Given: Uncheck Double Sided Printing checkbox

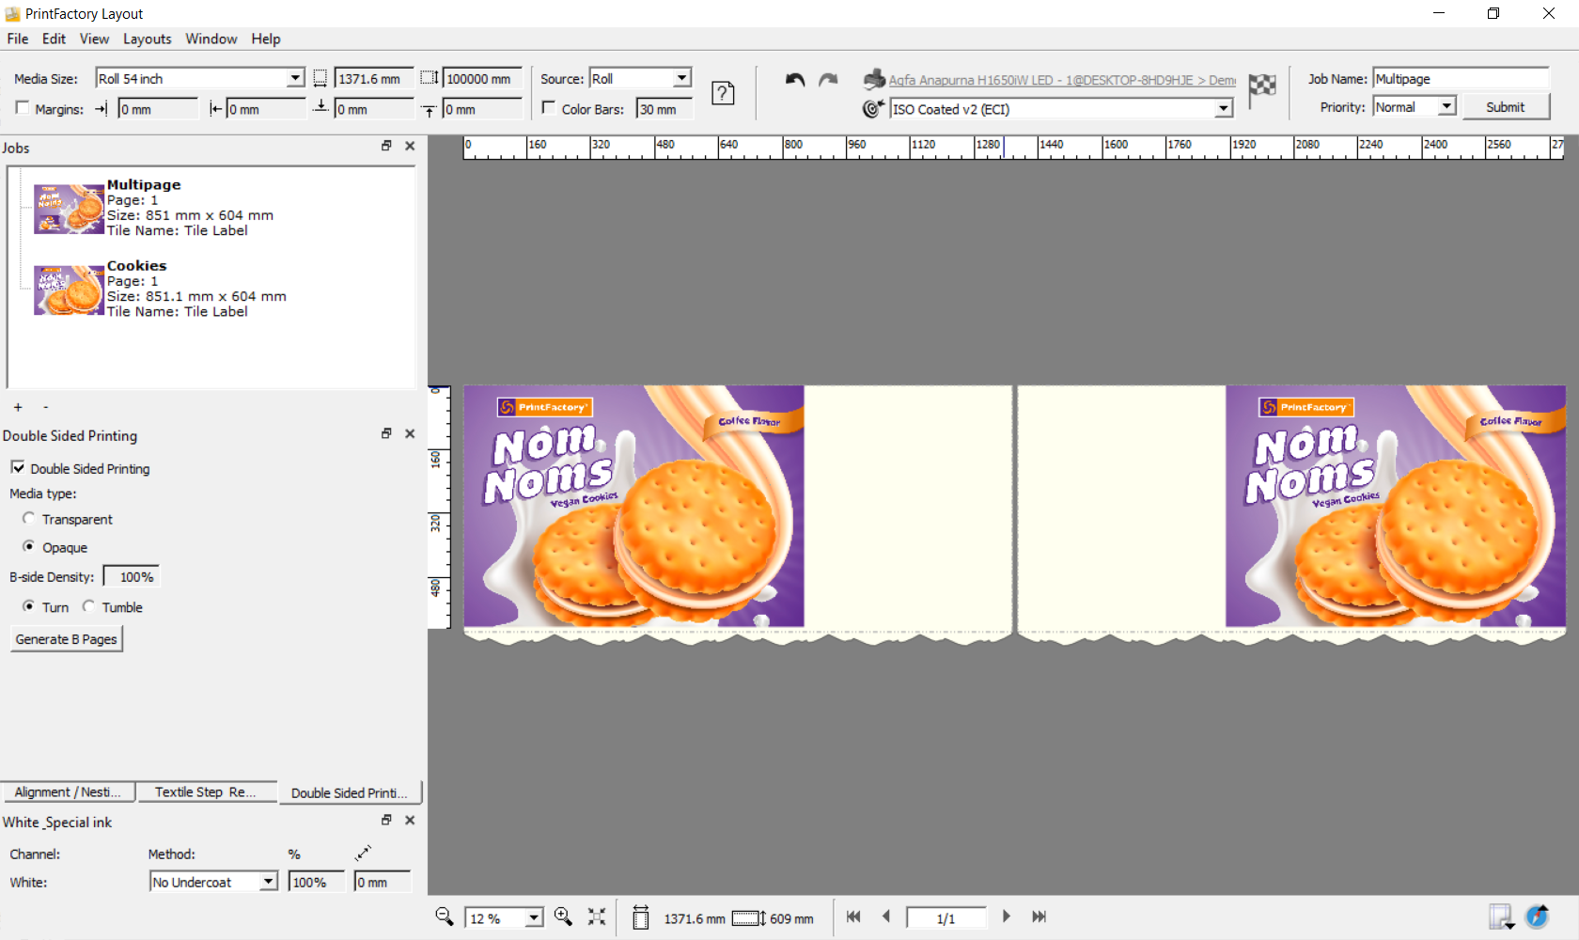Looking at the screenshot, I should 18,467.
